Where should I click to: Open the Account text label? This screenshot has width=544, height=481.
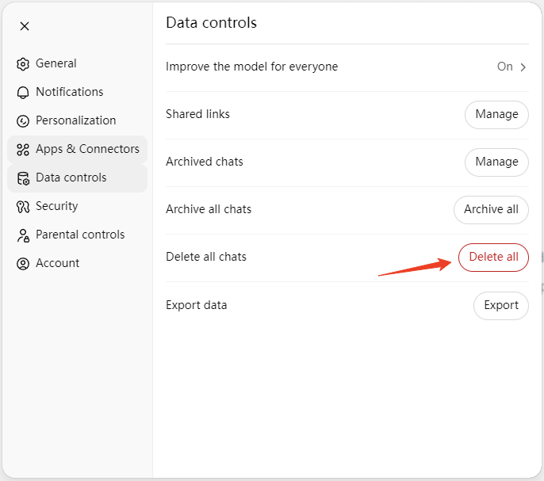click(57, 263)
